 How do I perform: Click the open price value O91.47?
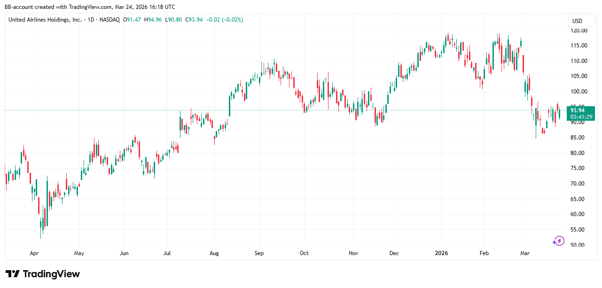(x=133, y=20)
